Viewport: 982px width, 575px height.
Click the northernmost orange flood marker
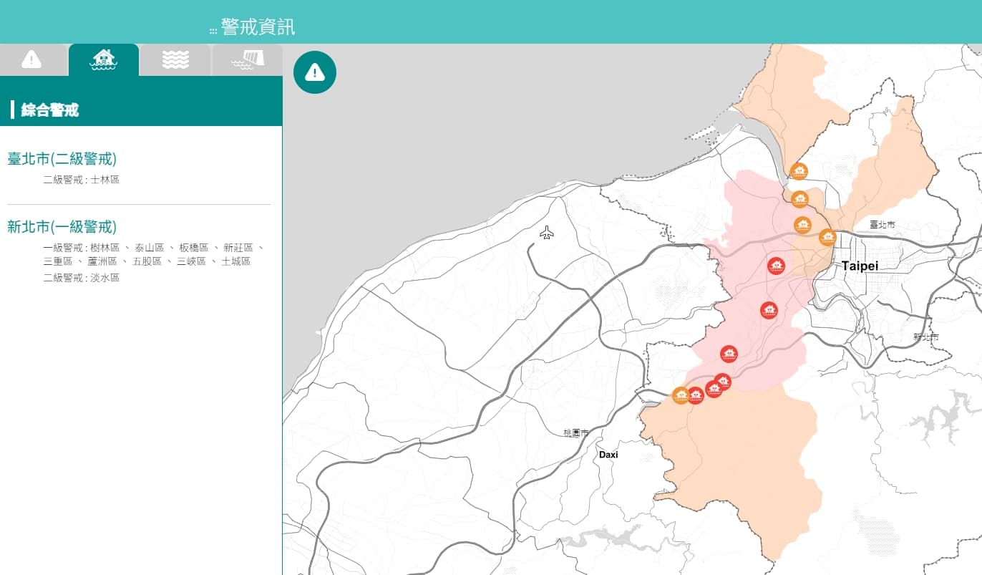[799, 171]
